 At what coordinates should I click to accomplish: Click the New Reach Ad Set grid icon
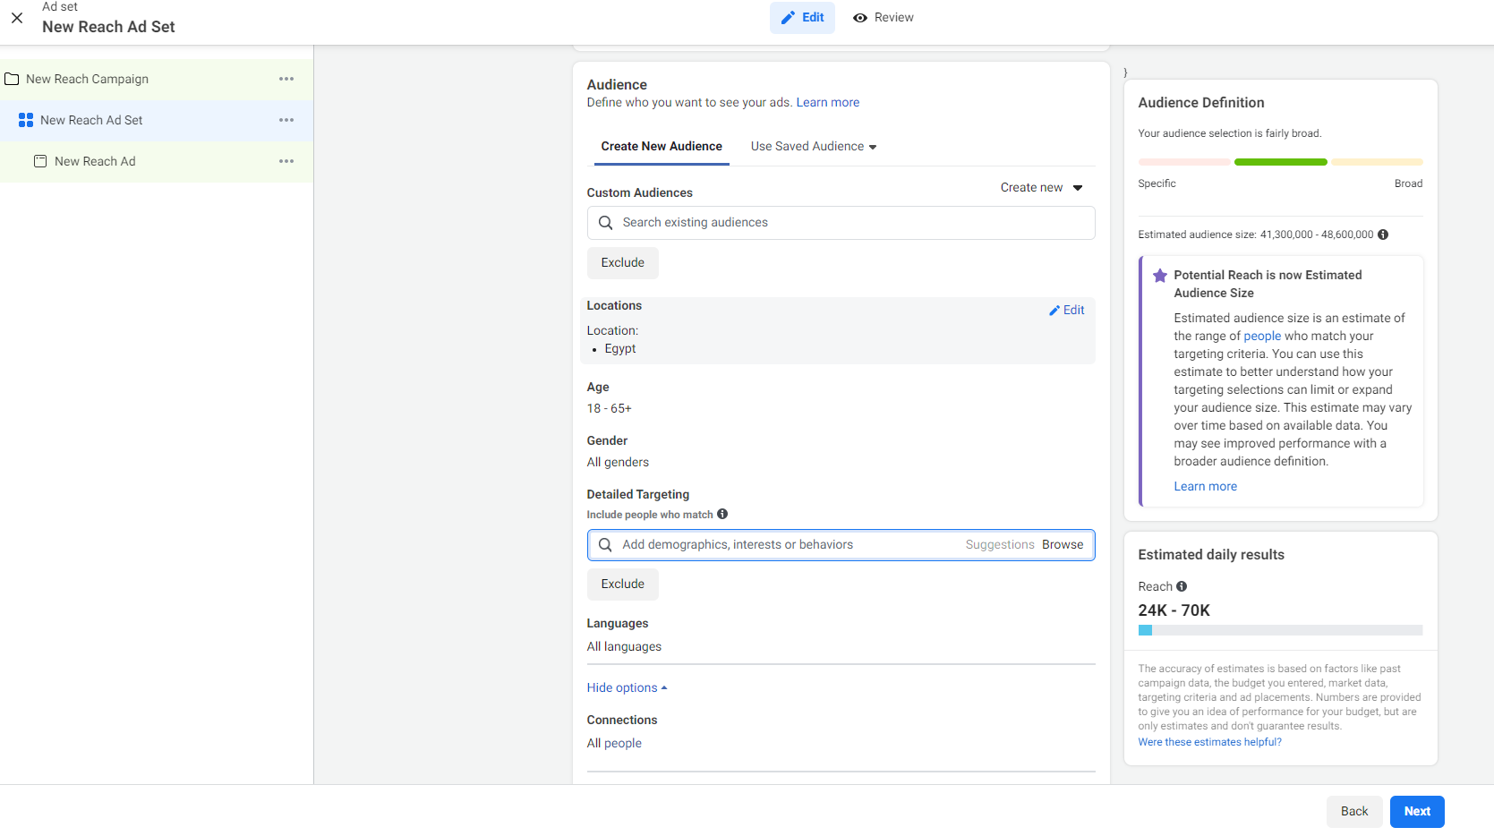point(26,120)
